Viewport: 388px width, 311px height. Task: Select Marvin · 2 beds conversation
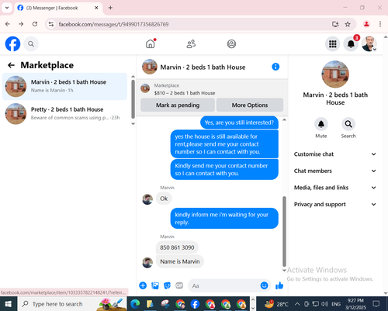coord(64,86)
